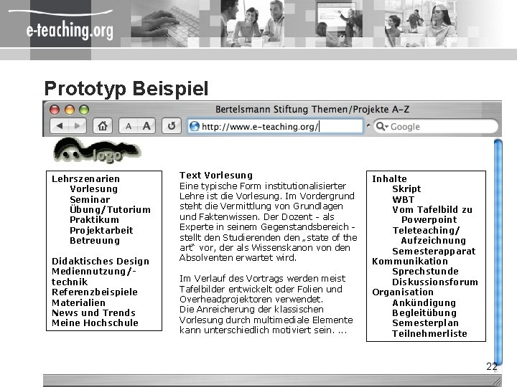Focus the URL address field
The width and height of the screenshot is (517, 387).
tap(275, 126)
